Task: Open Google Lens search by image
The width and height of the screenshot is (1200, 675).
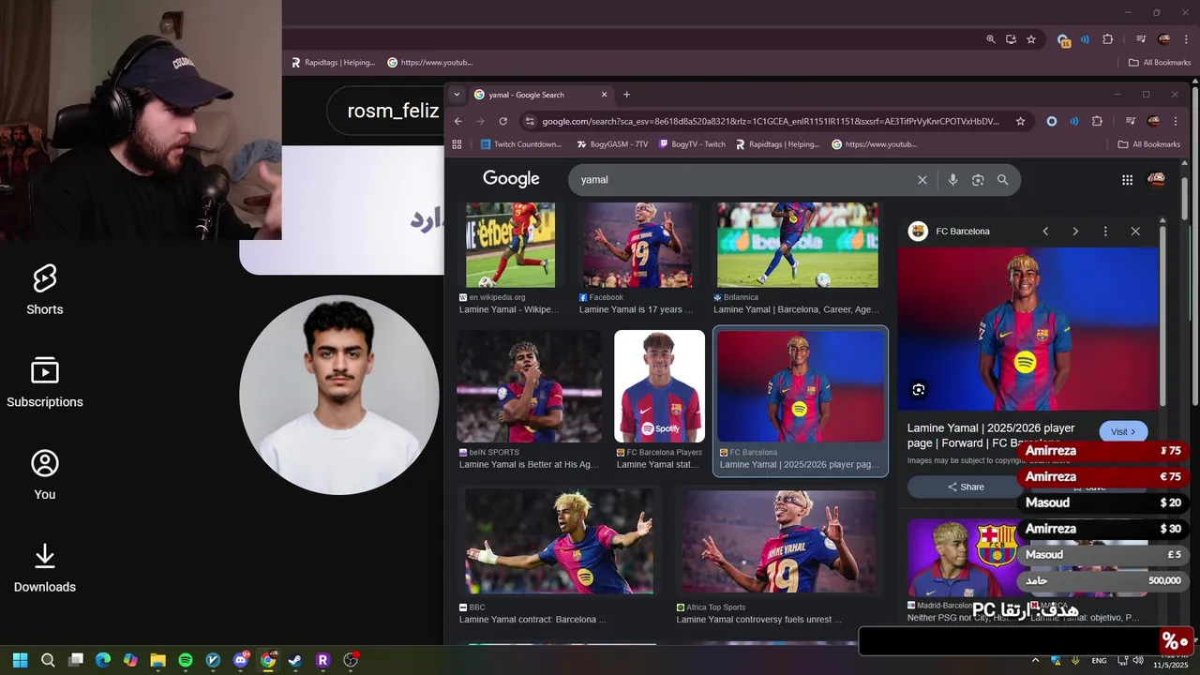Action: pos(978,180)
